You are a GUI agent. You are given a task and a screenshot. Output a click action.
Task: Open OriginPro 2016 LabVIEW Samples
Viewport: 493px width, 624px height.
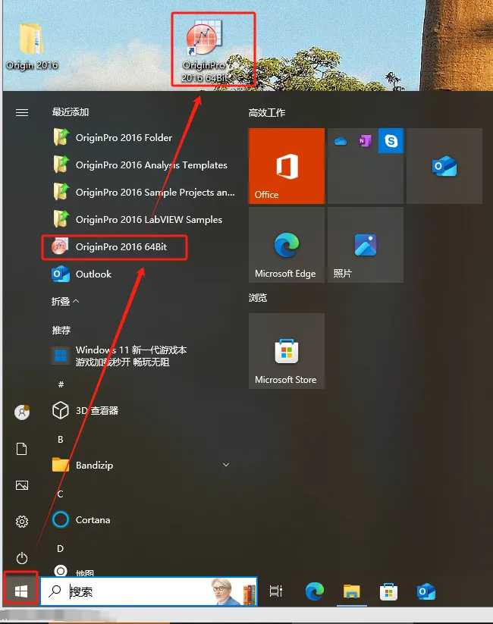point(137,220)
